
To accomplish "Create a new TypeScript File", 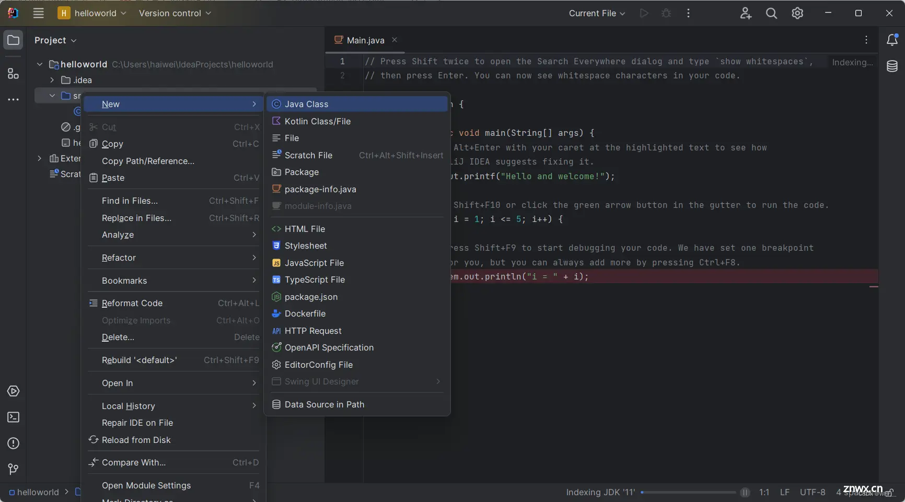I will (x=357, y=279).
